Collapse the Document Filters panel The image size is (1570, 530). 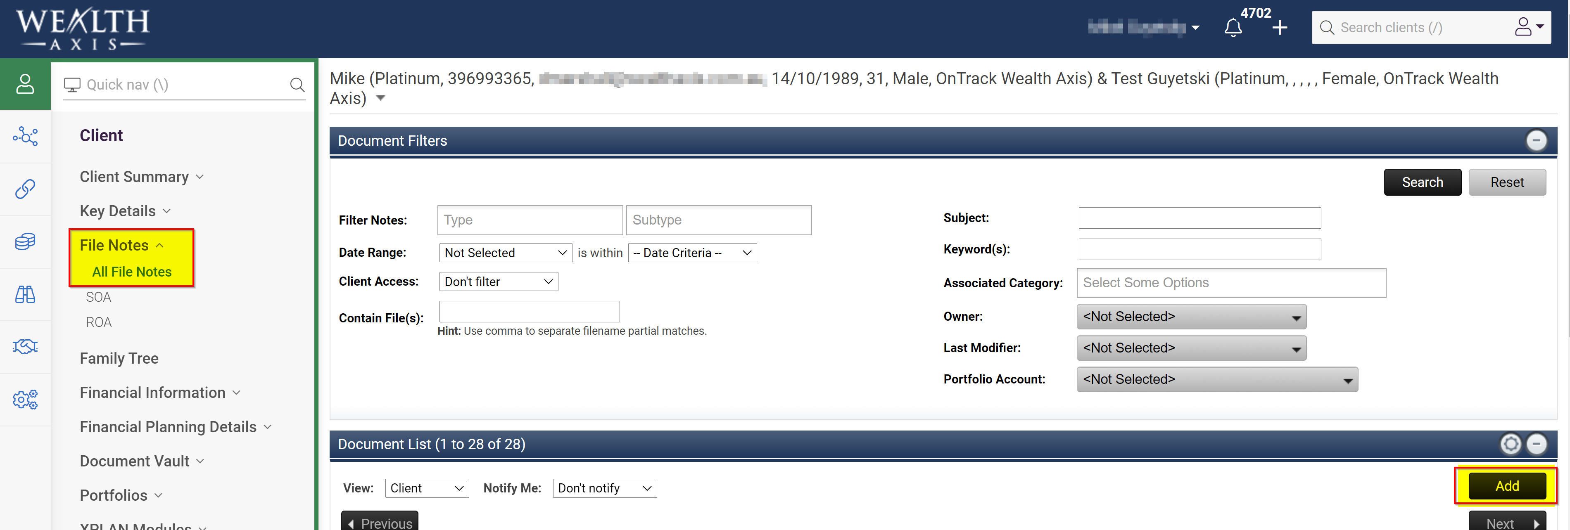click(1536, 141)
